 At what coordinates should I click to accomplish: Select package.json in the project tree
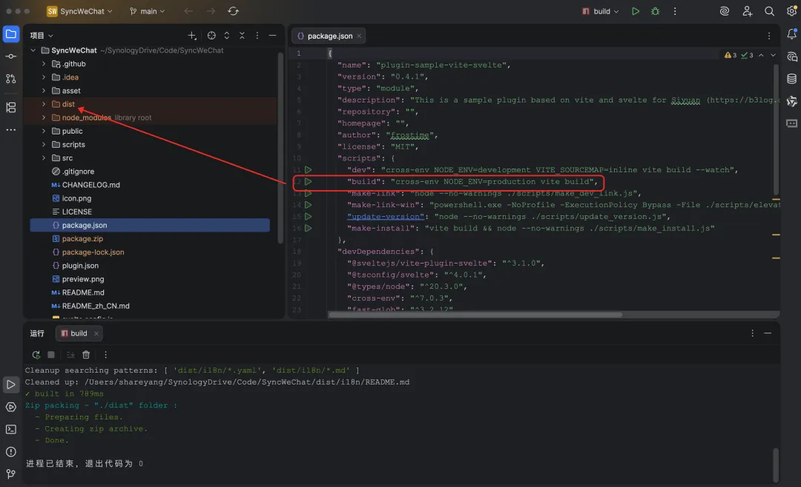[x=150, y=225]
